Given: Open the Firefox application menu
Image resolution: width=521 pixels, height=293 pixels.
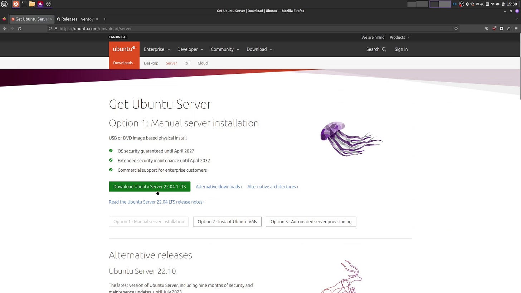Looking at the screenshot, I should coord(516,29).
